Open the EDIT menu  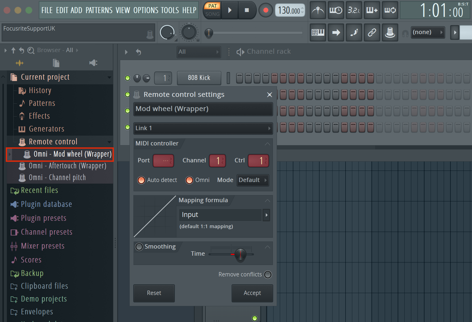(x=62, y=10)
